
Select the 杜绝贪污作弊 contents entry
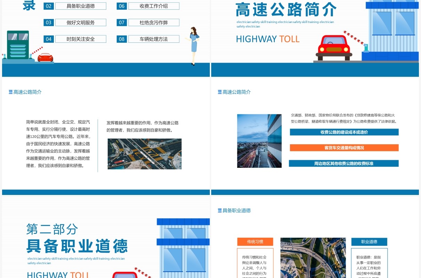154,23
